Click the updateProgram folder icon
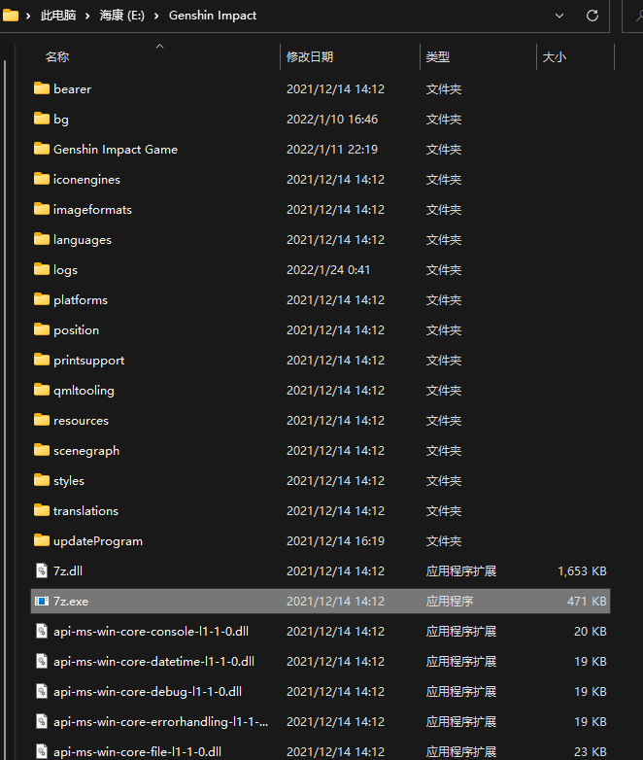Image resolution: width=643 pixels, height=760 pixels. coord(42,540)
